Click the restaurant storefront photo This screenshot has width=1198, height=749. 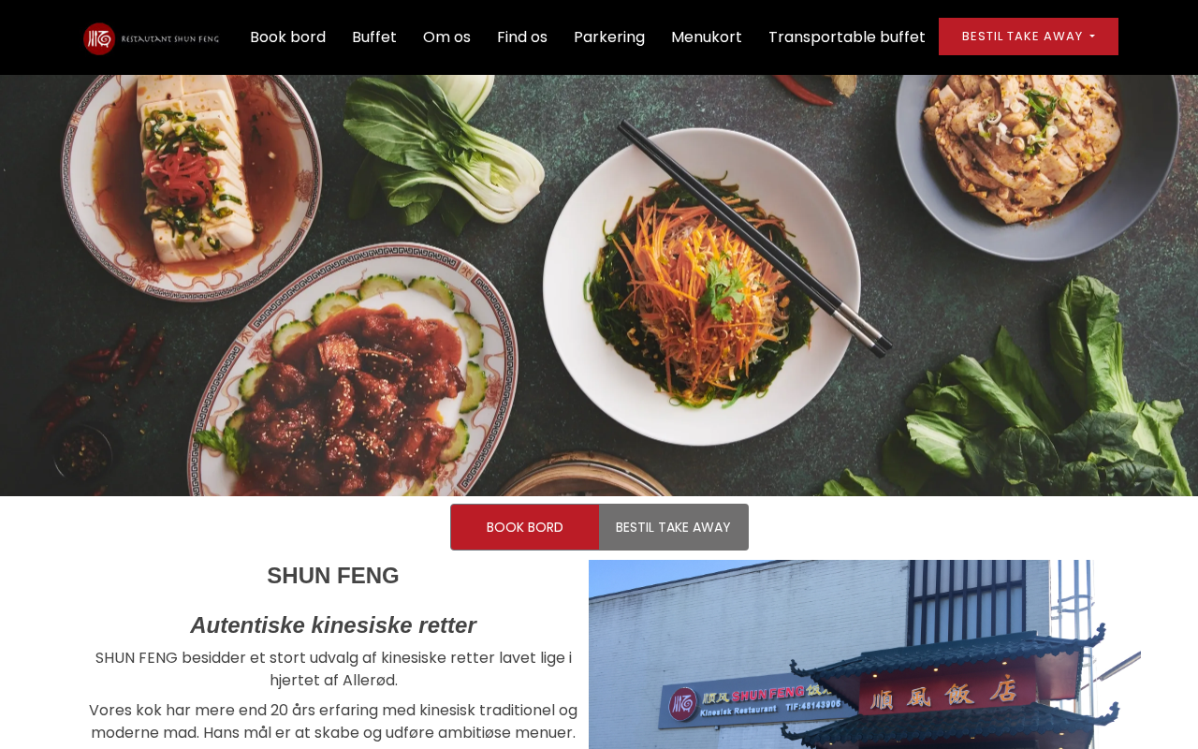pyautogui.click(x=865, y=654)
